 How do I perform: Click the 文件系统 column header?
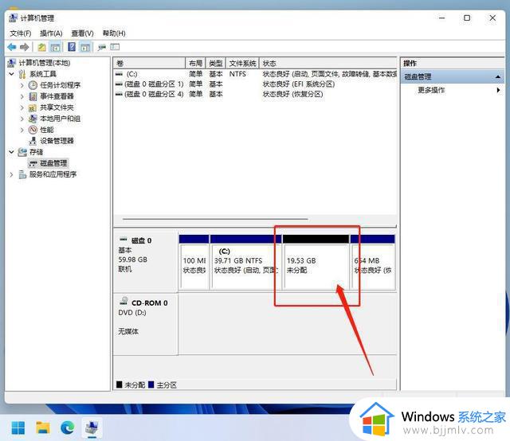[x=242, y=63]
